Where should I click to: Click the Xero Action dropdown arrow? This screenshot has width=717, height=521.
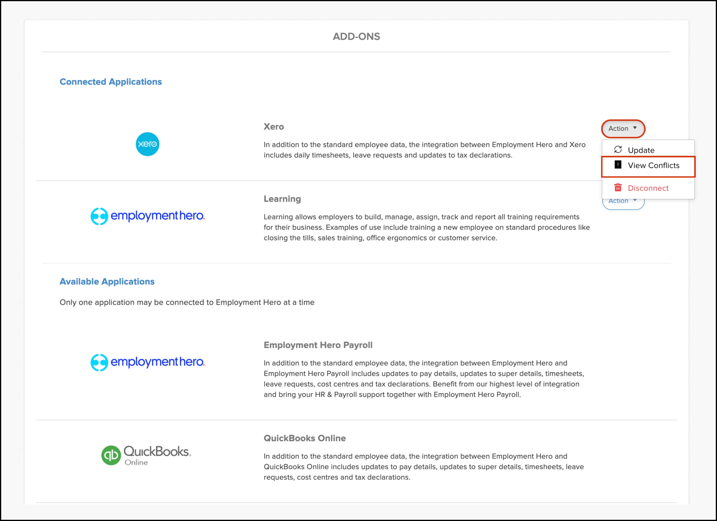coord(635,128)
